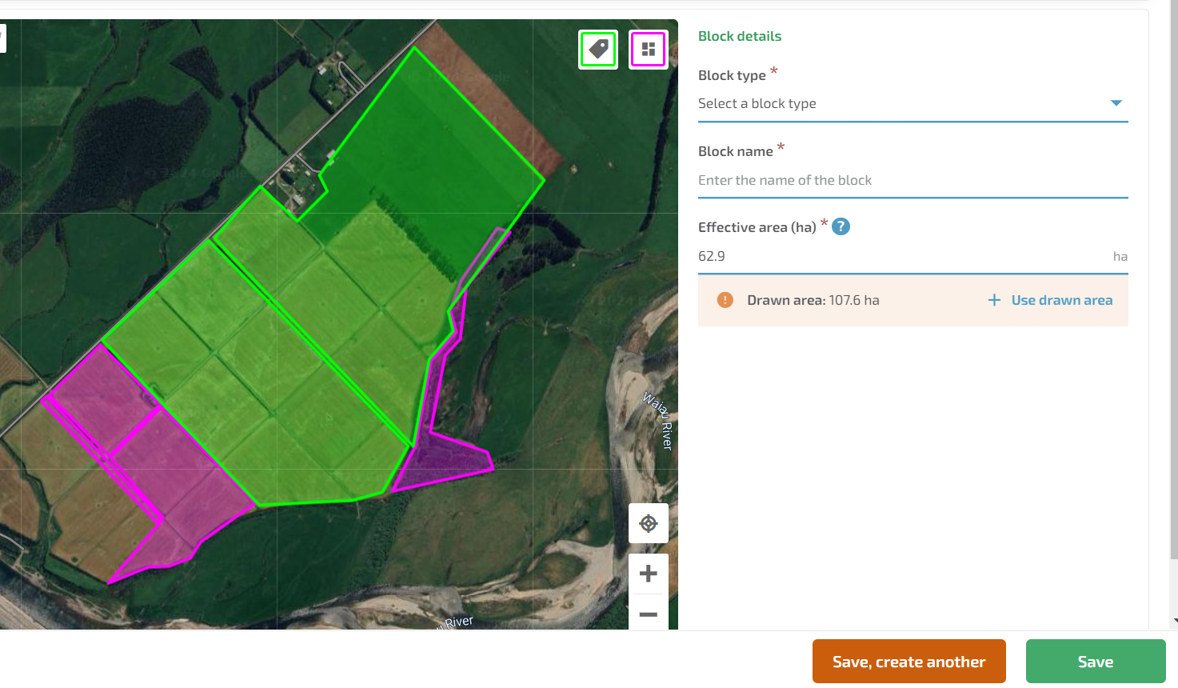
Task: Open help icon beside Effective area
Action: 841,227
